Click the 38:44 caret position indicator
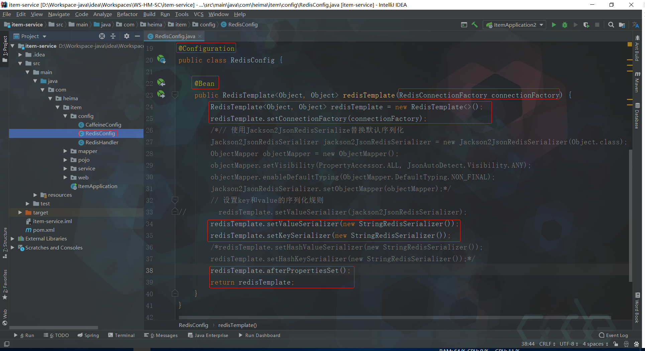The image size is (645, 351). click(x=528, y=344)
